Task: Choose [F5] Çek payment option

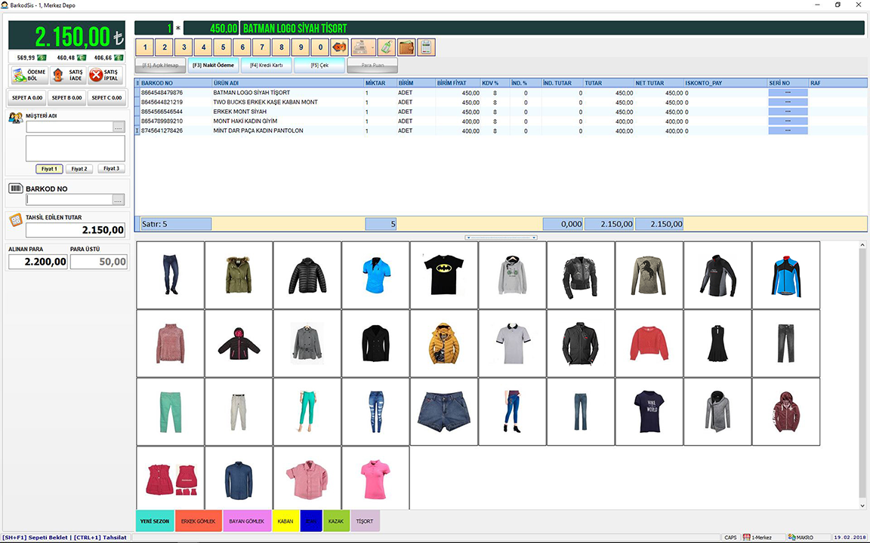Action: (x=319, y=66)
